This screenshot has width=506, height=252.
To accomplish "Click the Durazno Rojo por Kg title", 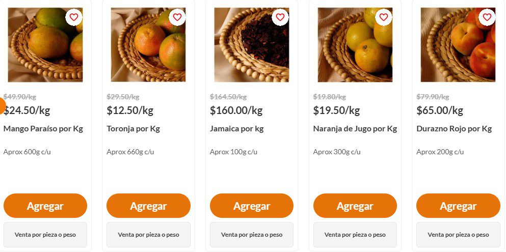I will (454, 129).
